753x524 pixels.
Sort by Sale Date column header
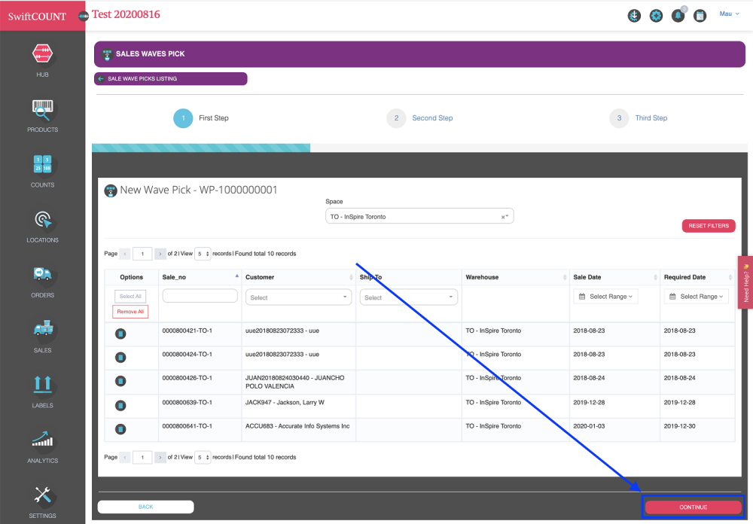tap(614, 277)
